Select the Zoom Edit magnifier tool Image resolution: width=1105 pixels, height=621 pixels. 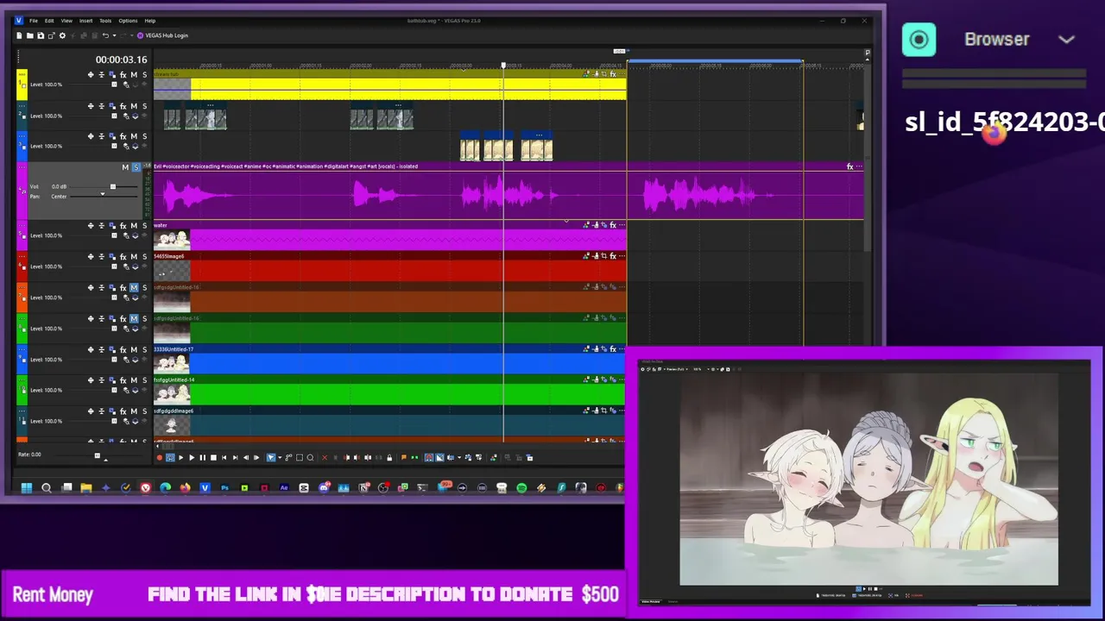310,457
